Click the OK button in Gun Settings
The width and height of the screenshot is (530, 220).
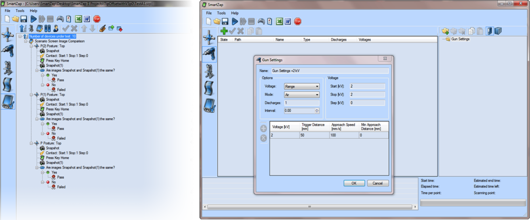click(x=354, y=183)
